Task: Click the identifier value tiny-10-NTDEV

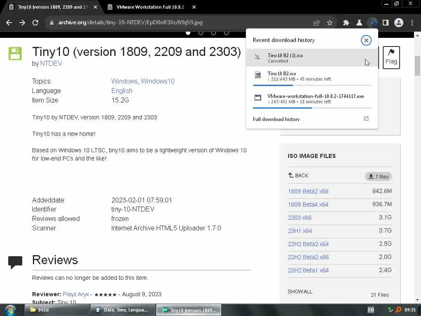Action: click(x=133, y=209)
